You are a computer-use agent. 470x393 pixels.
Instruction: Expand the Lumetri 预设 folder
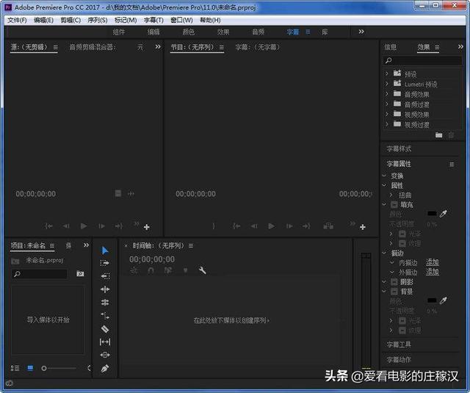pyautogui.click(x=387, y=84)
